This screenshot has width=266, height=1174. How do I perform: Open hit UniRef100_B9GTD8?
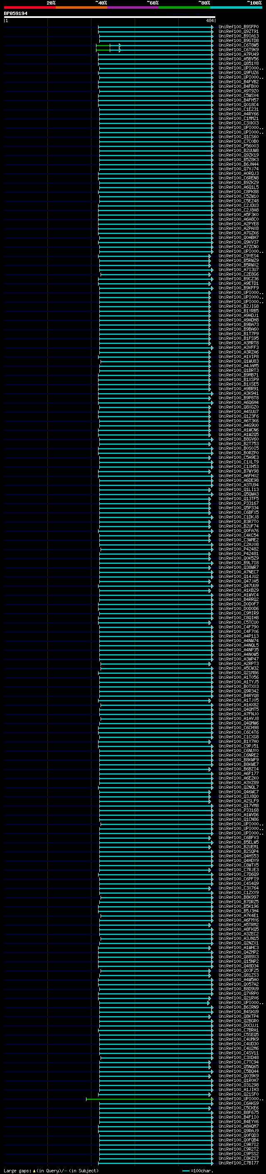tap(238, 40)
